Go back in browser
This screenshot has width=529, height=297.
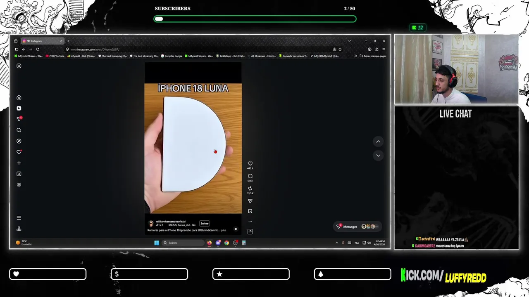point(24,49)
